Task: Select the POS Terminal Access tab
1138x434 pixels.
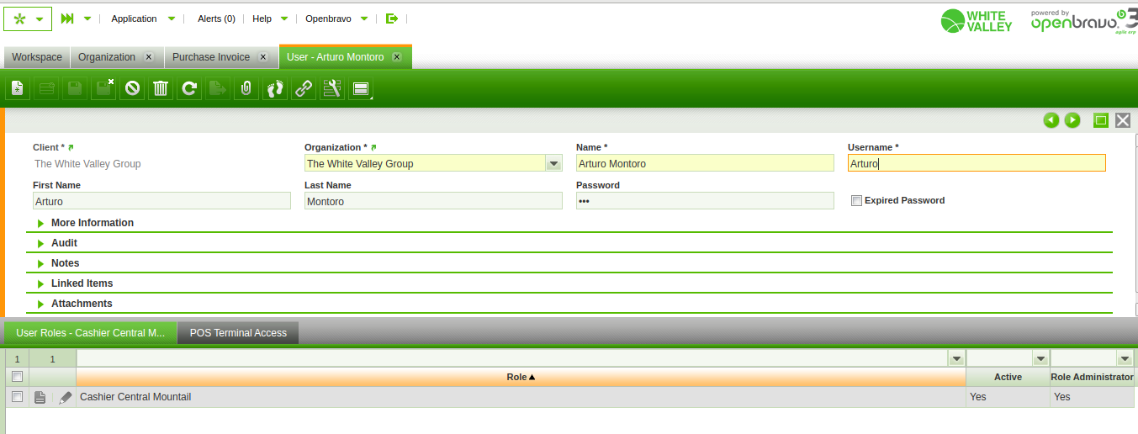Action: pos(238,333)
